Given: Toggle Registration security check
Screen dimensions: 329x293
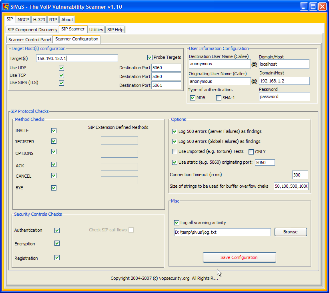Looking at the screenshot, I should pyautogui.click(x=57, y=257).
